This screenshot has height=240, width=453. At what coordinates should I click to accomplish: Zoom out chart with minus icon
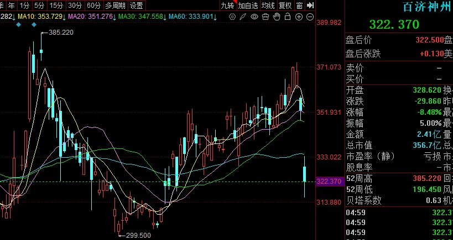(310, 17)
